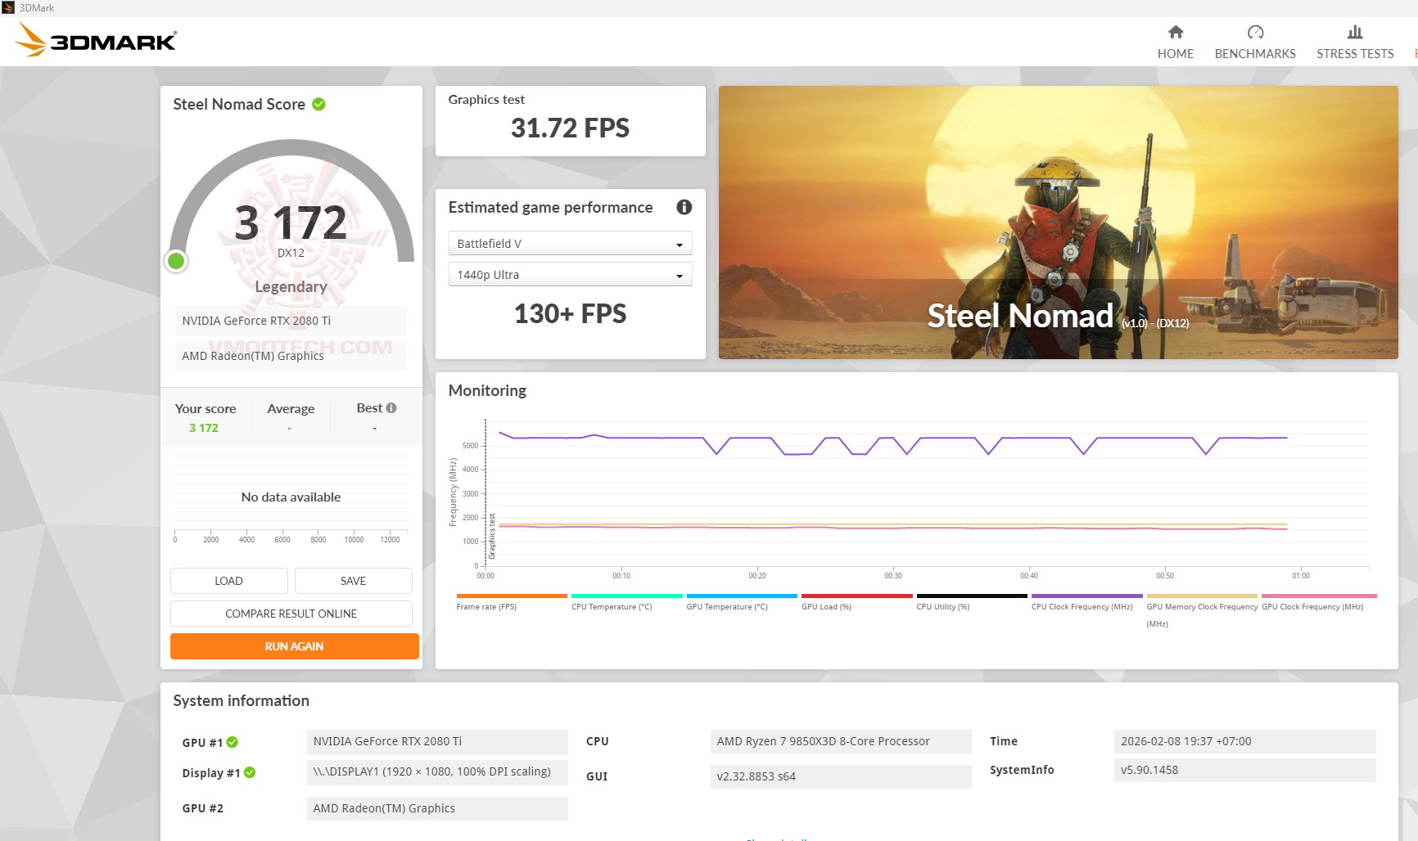Toggle the CPU Utility (%) legend series
The height and width of the screenshot is (841, 1418).
click(972, 602)
